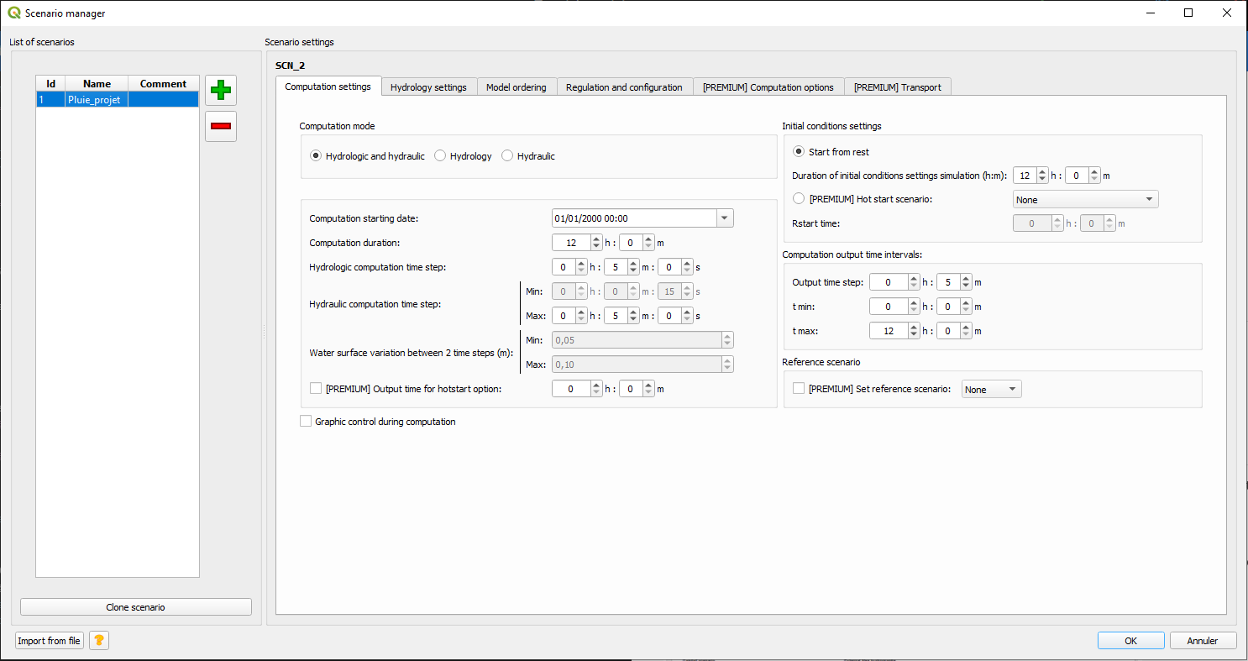Open help via yellow hint icon
This screenshot has width=1248, height=661.
click(99, 641)
